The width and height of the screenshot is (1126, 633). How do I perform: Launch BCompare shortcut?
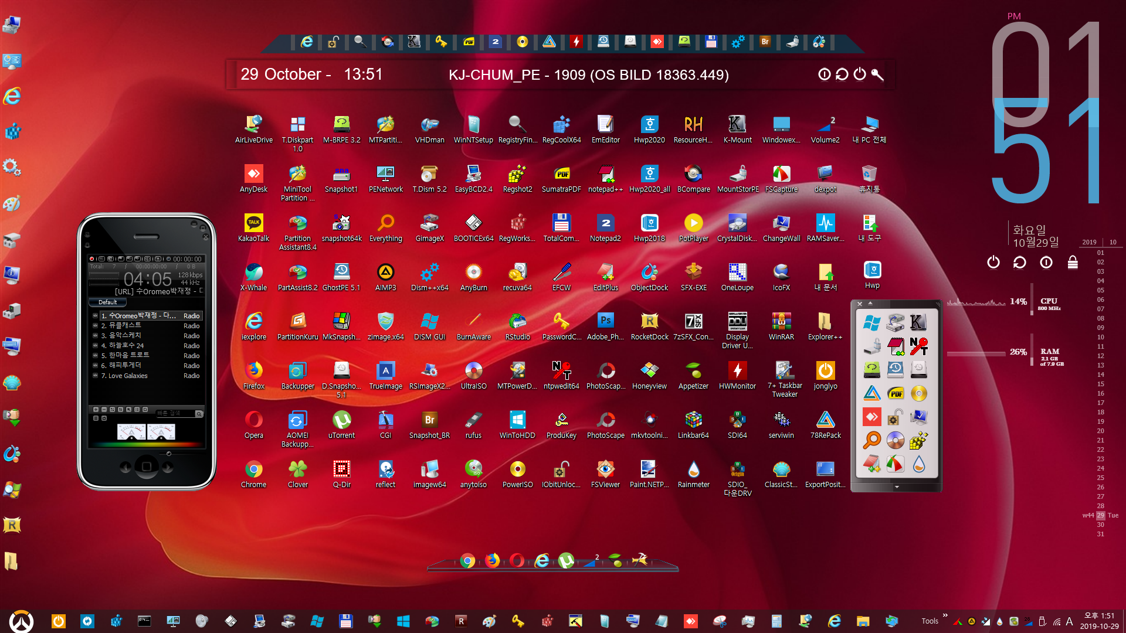click(x=693, y=178)
